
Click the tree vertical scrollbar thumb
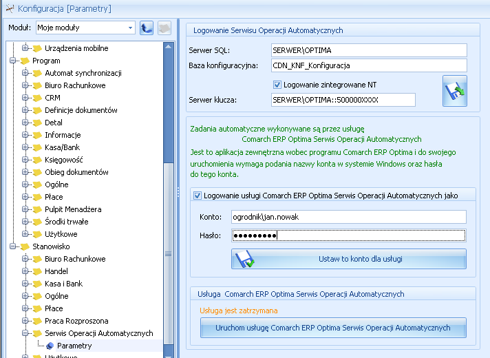coord(168,254)
